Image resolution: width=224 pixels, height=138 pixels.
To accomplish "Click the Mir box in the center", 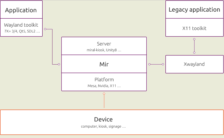I will coord(104,64).
